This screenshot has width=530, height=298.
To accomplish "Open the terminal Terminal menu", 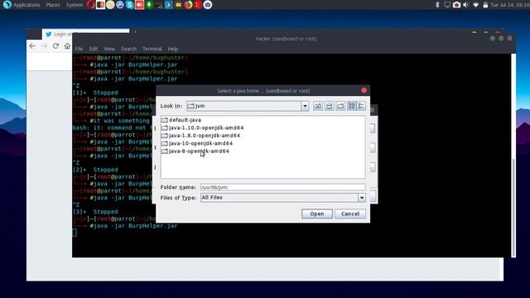I will (x=152, y=49).
